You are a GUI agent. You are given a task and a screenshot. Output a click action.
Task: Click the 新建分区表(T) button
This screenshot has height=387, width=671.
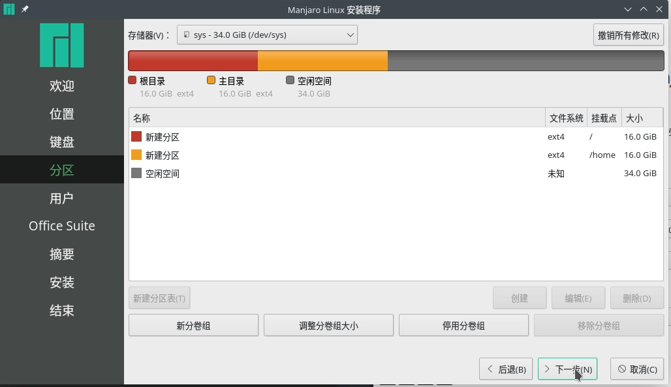[159, 298]
